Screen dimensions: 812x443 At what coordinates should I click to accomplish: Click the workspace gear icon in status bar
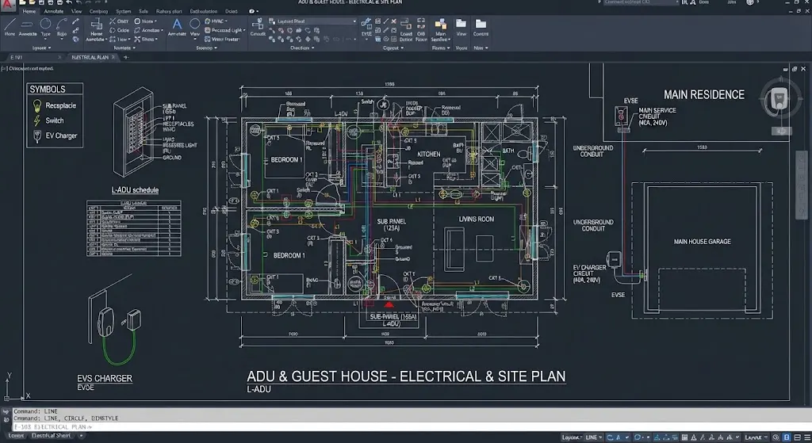click(776, 437)
